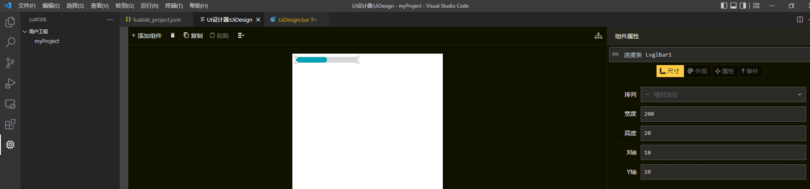Open the 选择(S) menu
The image size is (810, 189).
point(75,6)
